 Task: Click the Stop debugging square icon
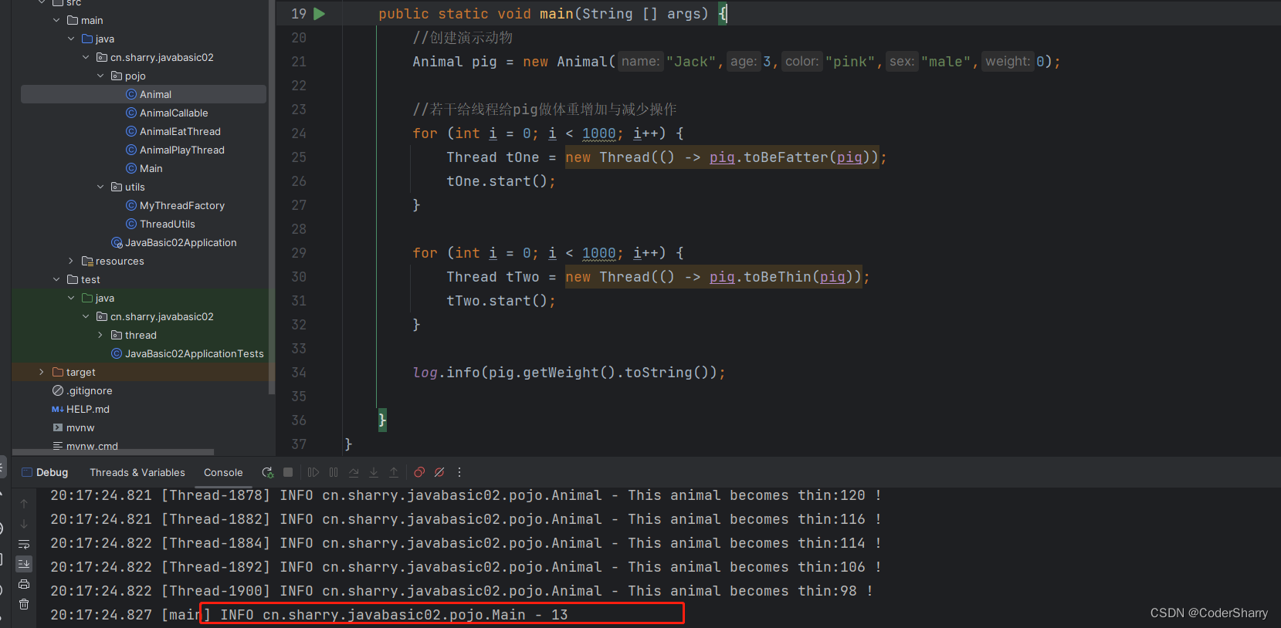point(288,472)
